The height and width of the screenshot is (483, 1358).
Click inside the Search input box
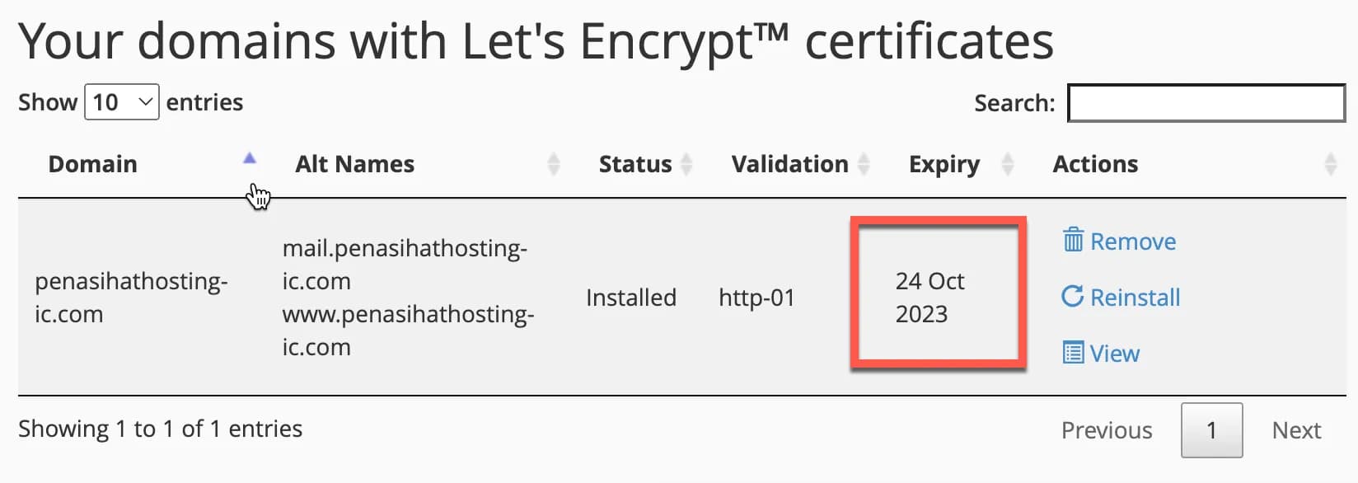(1205, 103)
